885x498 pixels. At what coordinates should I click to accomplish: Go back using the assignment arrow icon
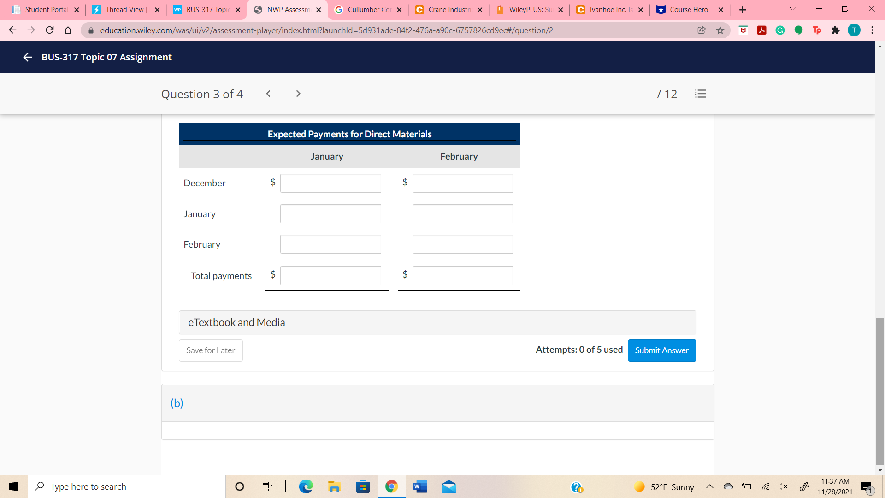pyautogui.click(x=27, y=57)
